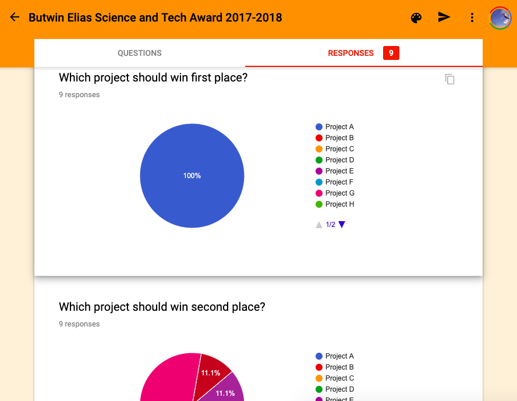Show next legend page with down arrow
The height and width of the screenshot is (401, 517).
342,225
